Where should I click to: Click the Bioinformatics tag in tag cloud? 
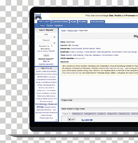coord(43,77)
